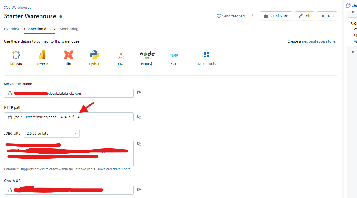The height and width of the screenshot is (198, 357).
Task: Open the dbt connection option
Action: click(68, 58)
